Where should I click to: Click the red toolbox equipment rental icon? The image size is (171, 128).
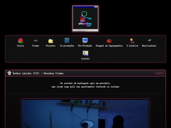coord(109,41)
